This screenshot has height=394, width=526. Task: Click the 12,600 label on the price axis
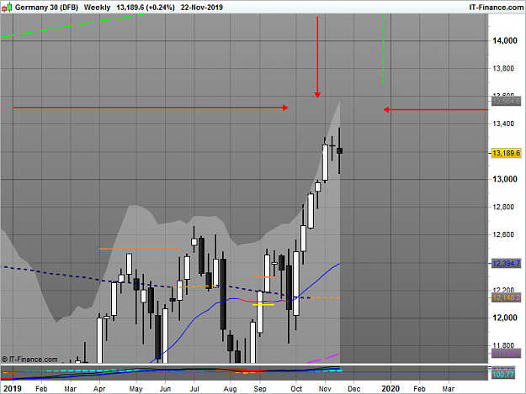coord(502,234)
